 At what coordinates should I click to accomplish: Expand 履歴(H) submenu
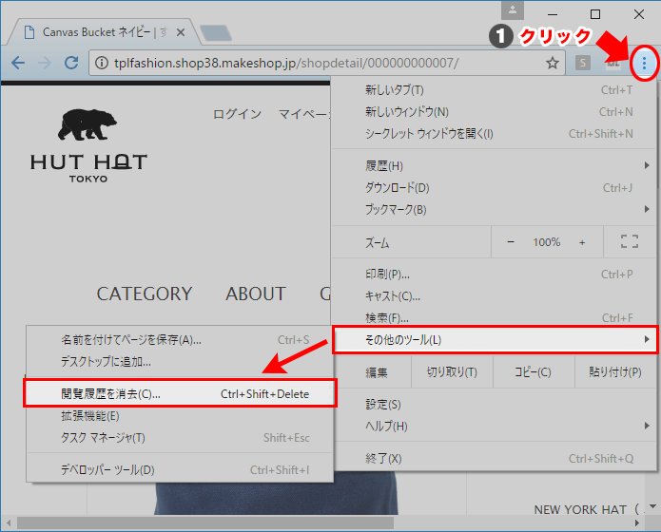[x=494, y=165]
